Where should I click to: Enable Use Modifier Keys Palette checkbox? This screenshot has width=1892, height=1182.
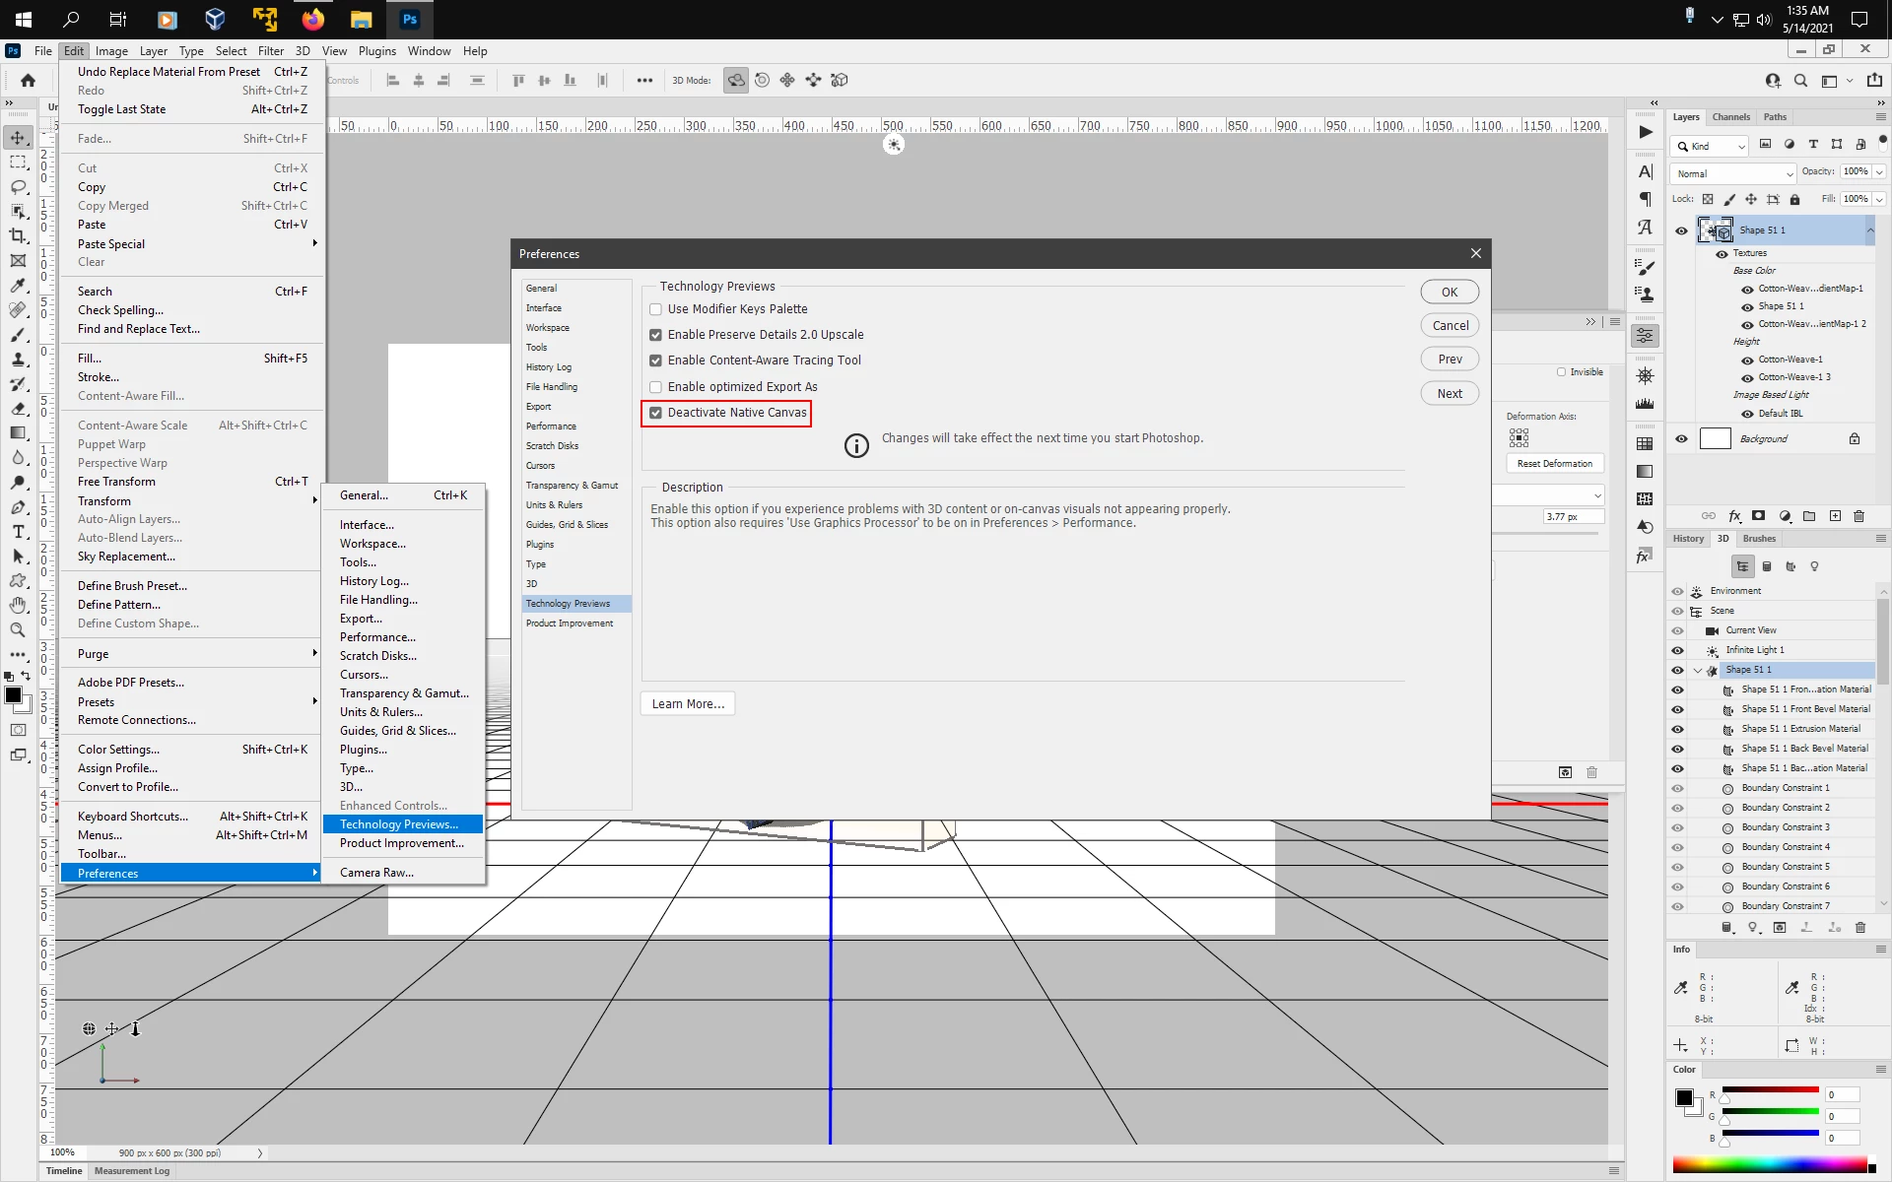tap(656, 309)
